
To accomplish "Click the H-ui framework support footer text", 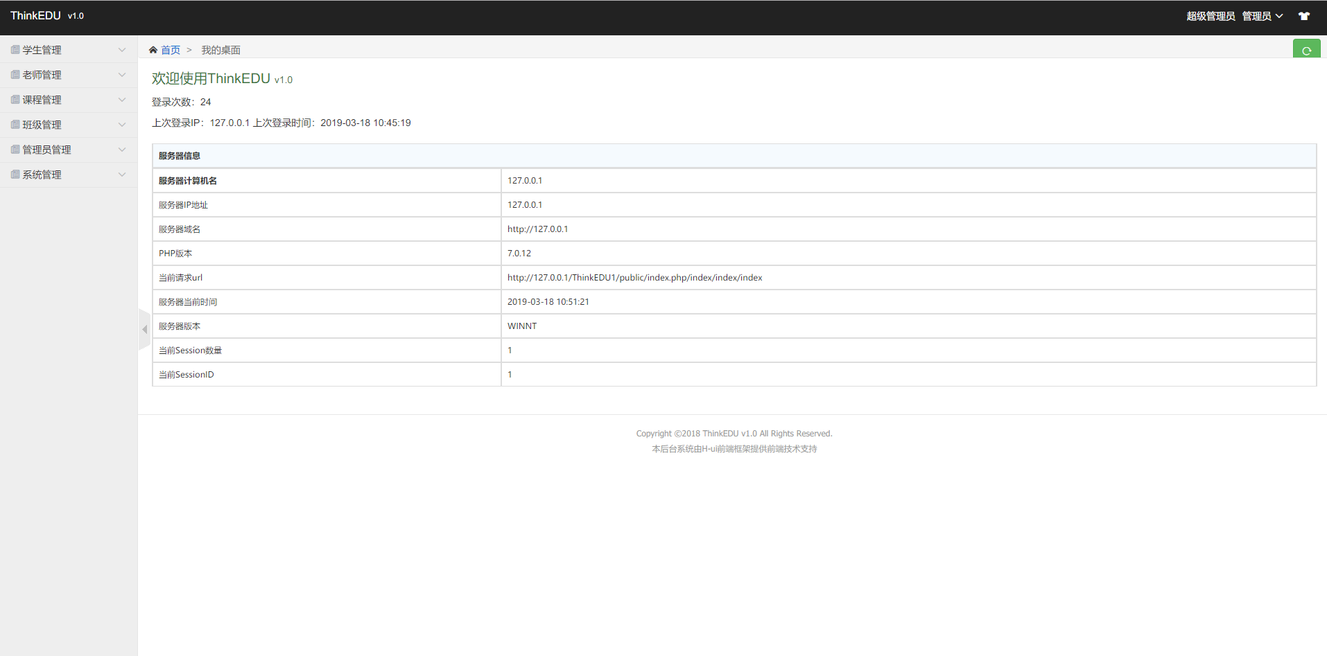I will (x=734, y=449).
